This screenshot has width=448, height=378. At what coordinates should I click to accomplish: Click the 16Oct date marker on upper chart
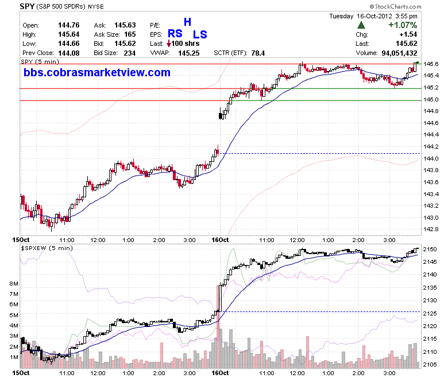pyautogui.click(x=220, y=240)
